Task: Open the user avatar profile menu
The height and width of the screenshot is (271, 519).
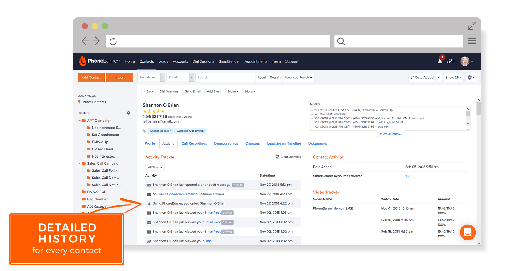Action: point(466,61)
